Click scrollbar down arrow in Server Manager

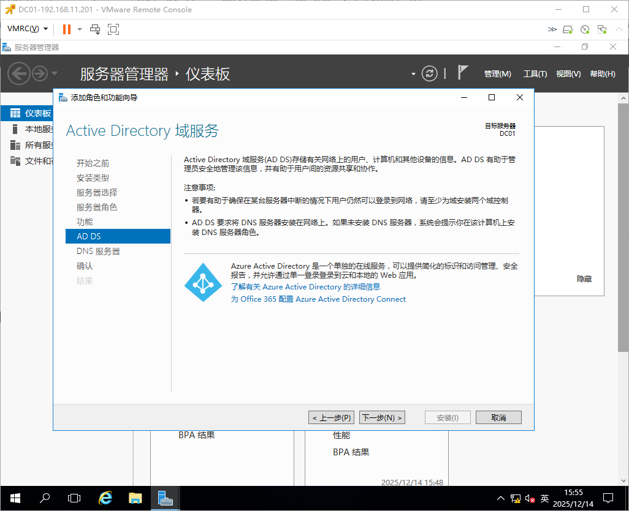tap(623, 480)
